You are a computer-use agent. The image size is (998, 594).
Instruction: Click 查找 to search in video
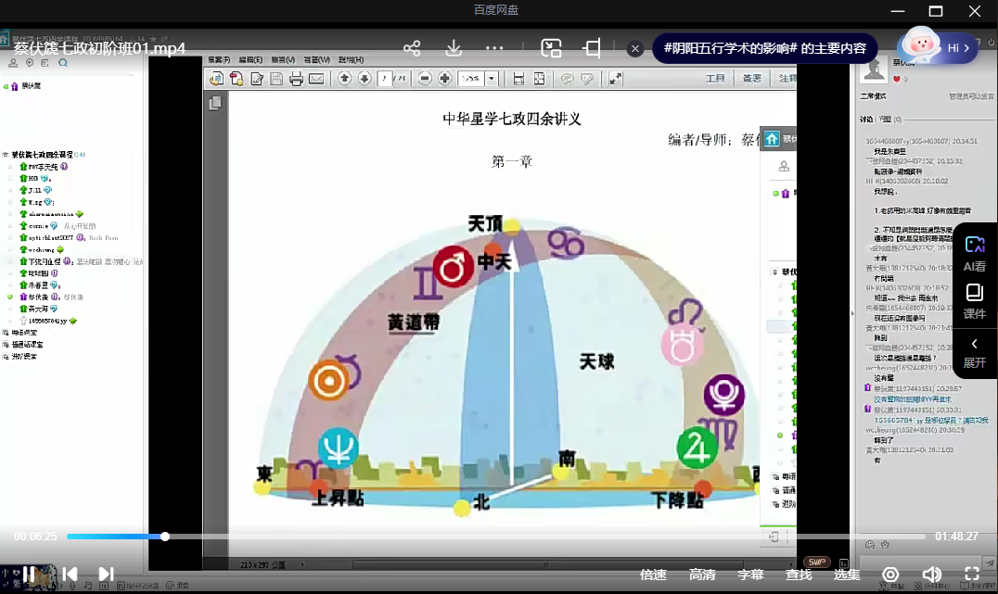pos(799,575)
